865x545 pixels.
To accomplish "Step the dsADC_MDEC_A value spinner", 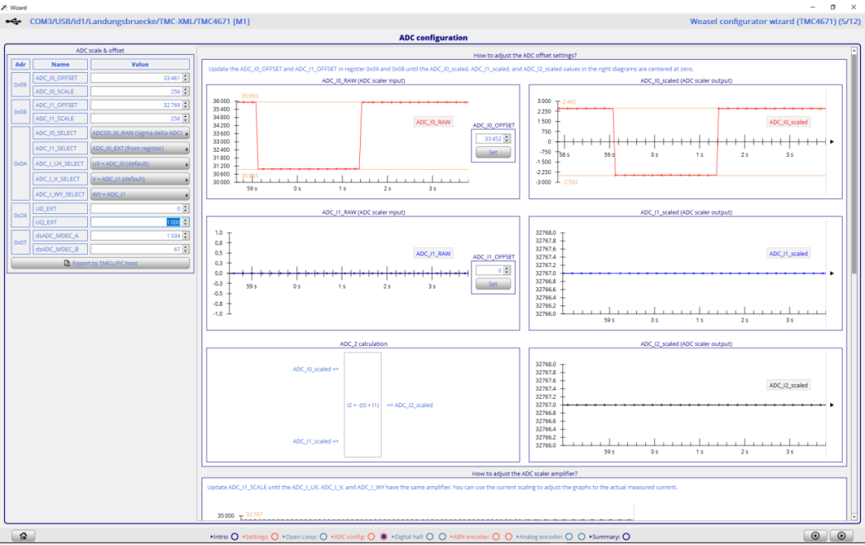I will [186, 236].
